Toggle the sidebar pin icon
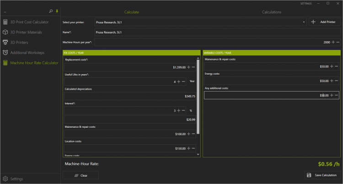 pyautogui.click(x=57, y=11)
